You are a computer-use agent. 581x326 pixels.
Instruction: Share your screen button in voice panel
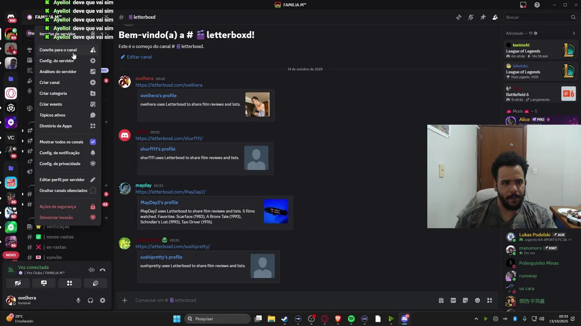pyautogui.click(x=44, y=283)
